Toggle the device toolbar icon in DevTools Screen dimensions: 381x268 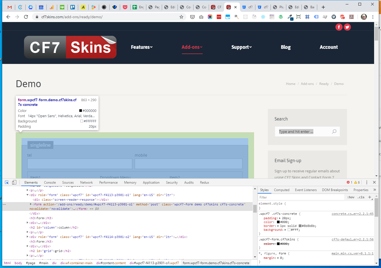click(14, 182)
